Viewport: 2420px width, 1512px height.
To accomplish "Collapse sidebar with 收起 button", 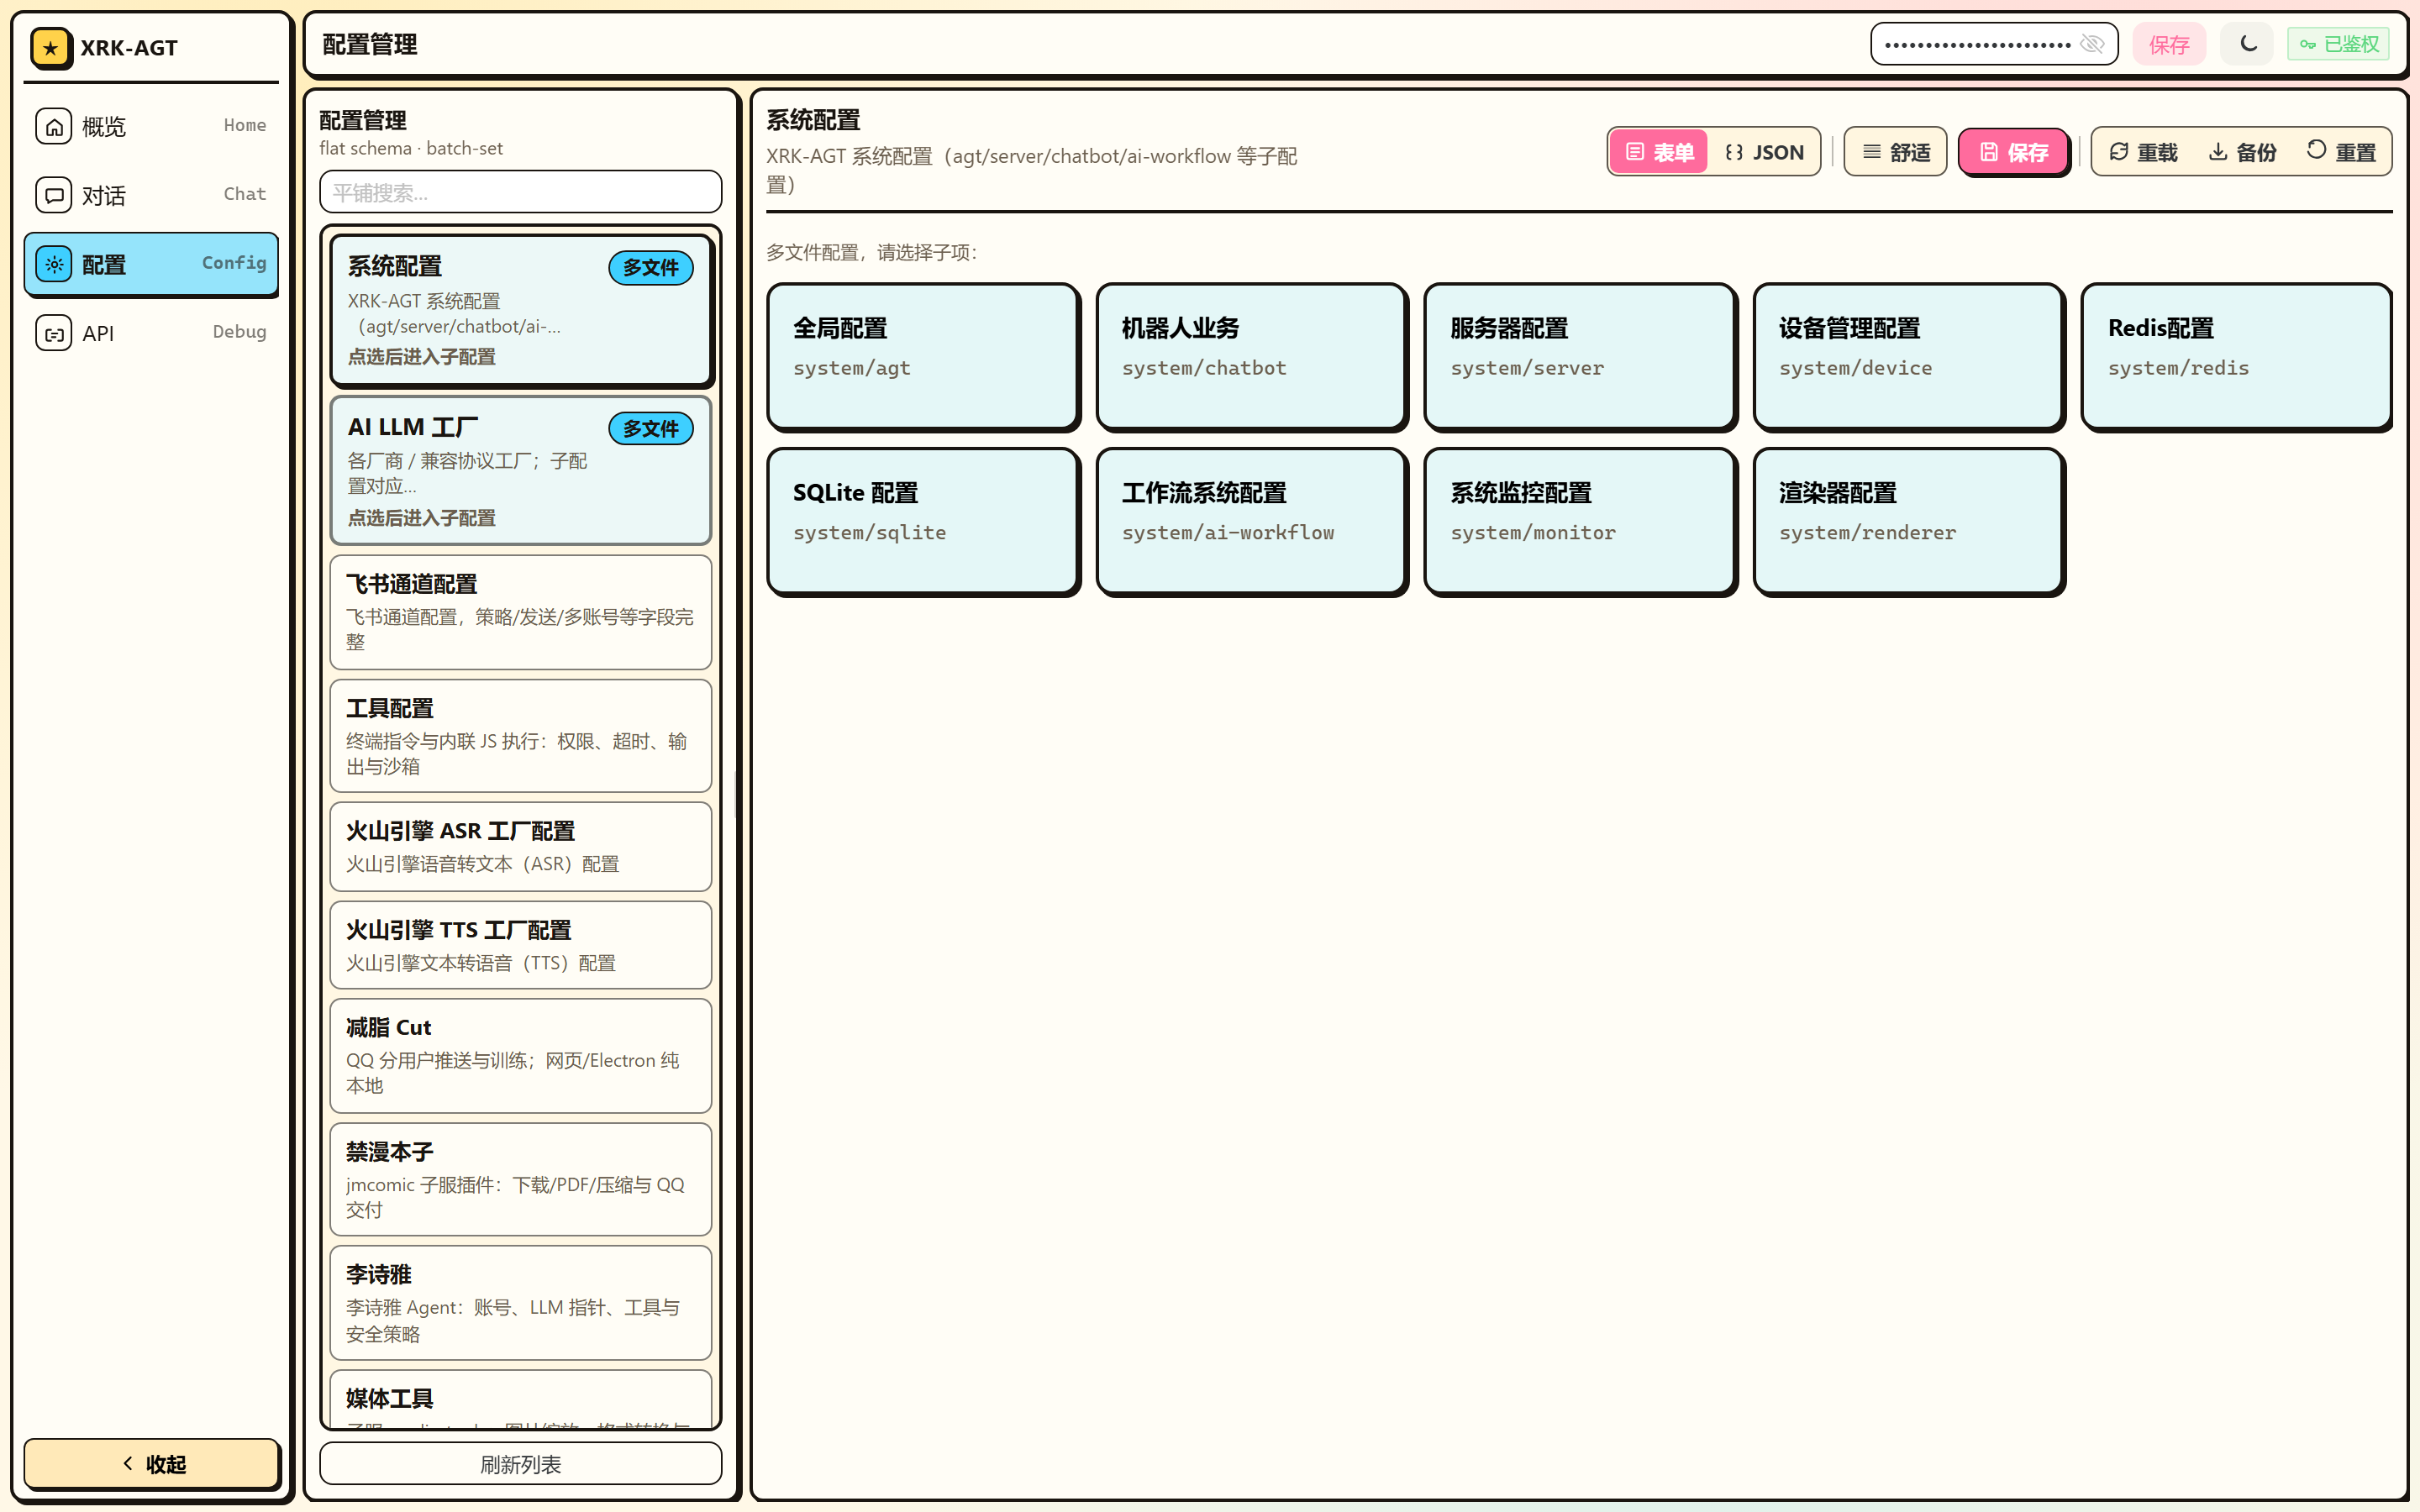I will pos(151,1464).
